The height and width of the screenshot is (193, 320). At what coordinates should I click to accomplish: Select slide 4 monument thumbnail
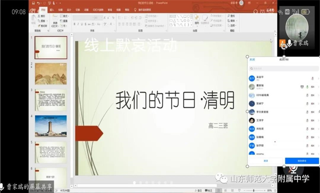(x=51, y=126)
